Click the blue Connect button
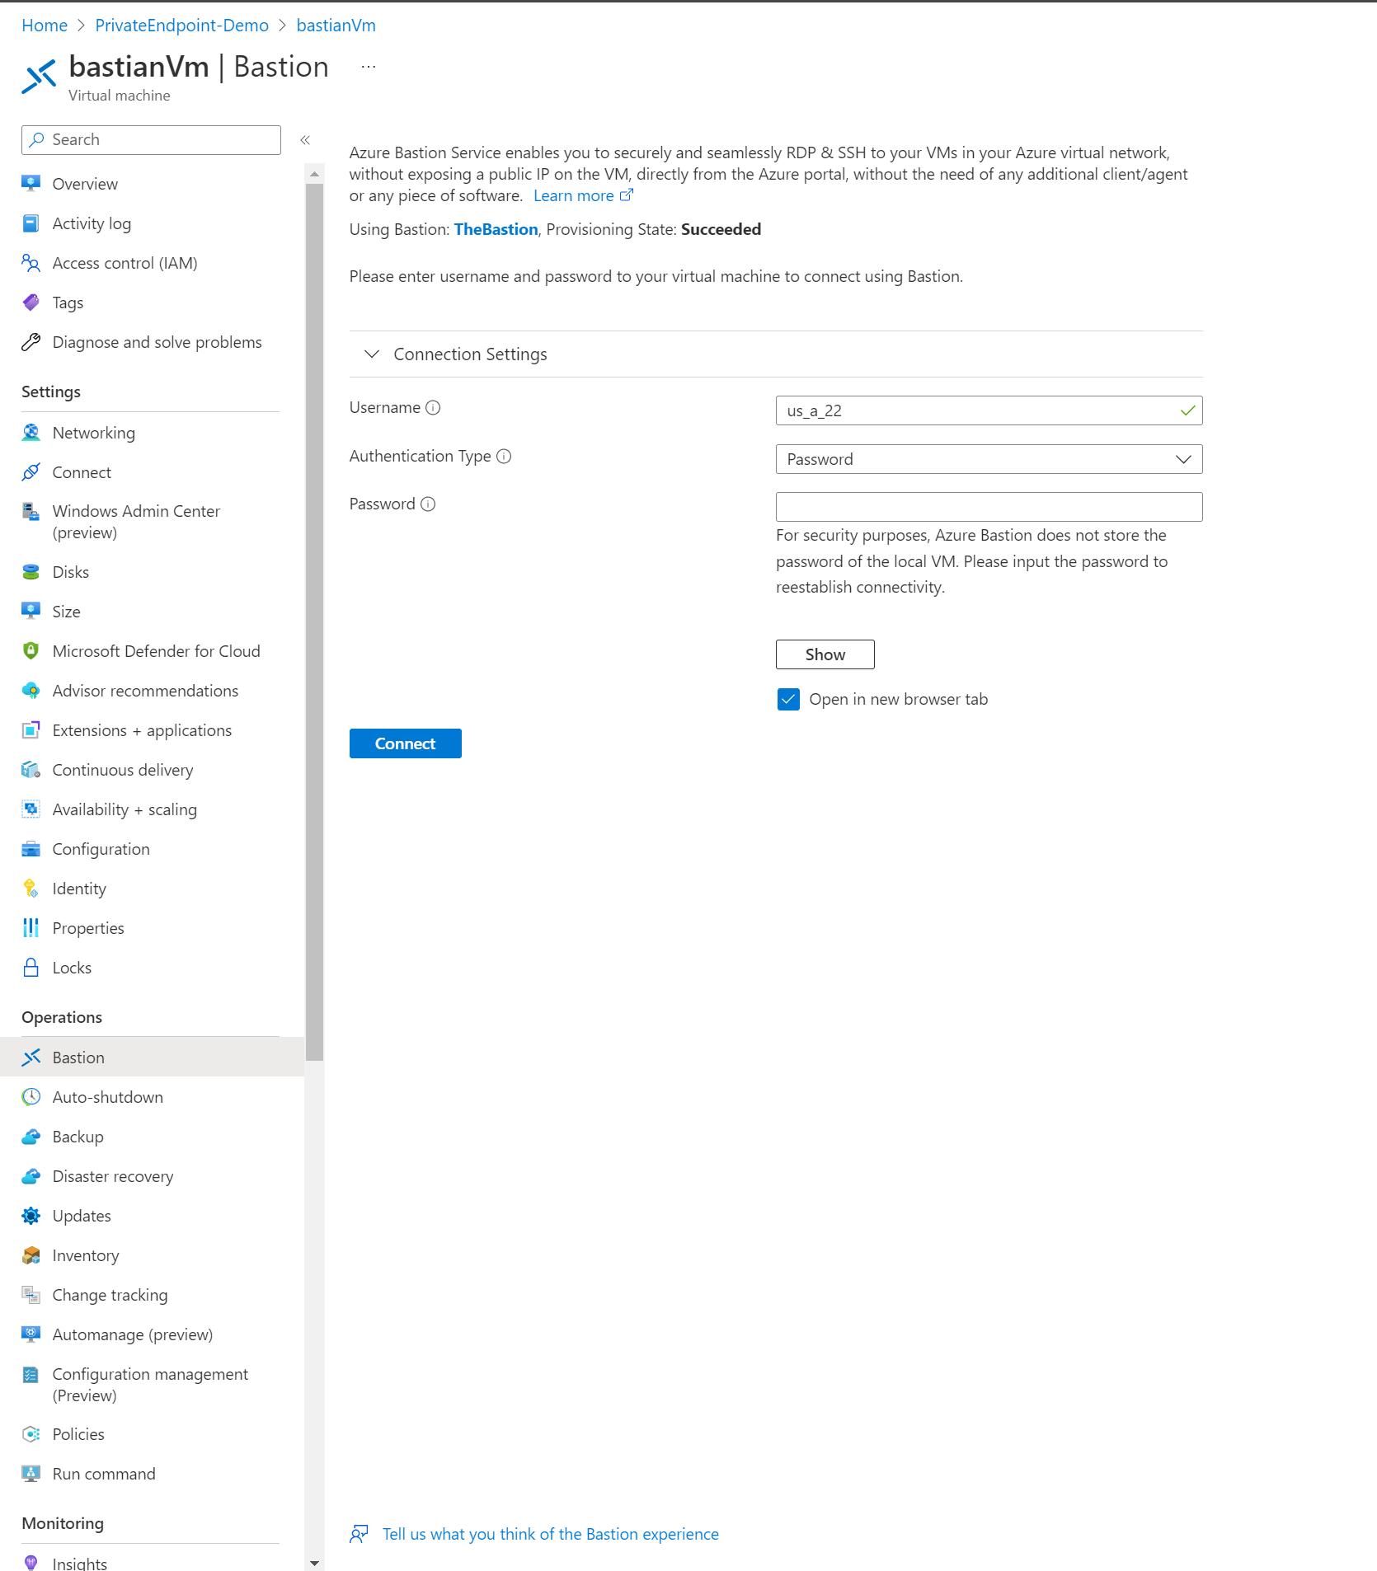1377x1571 pixels. point(405,743)
